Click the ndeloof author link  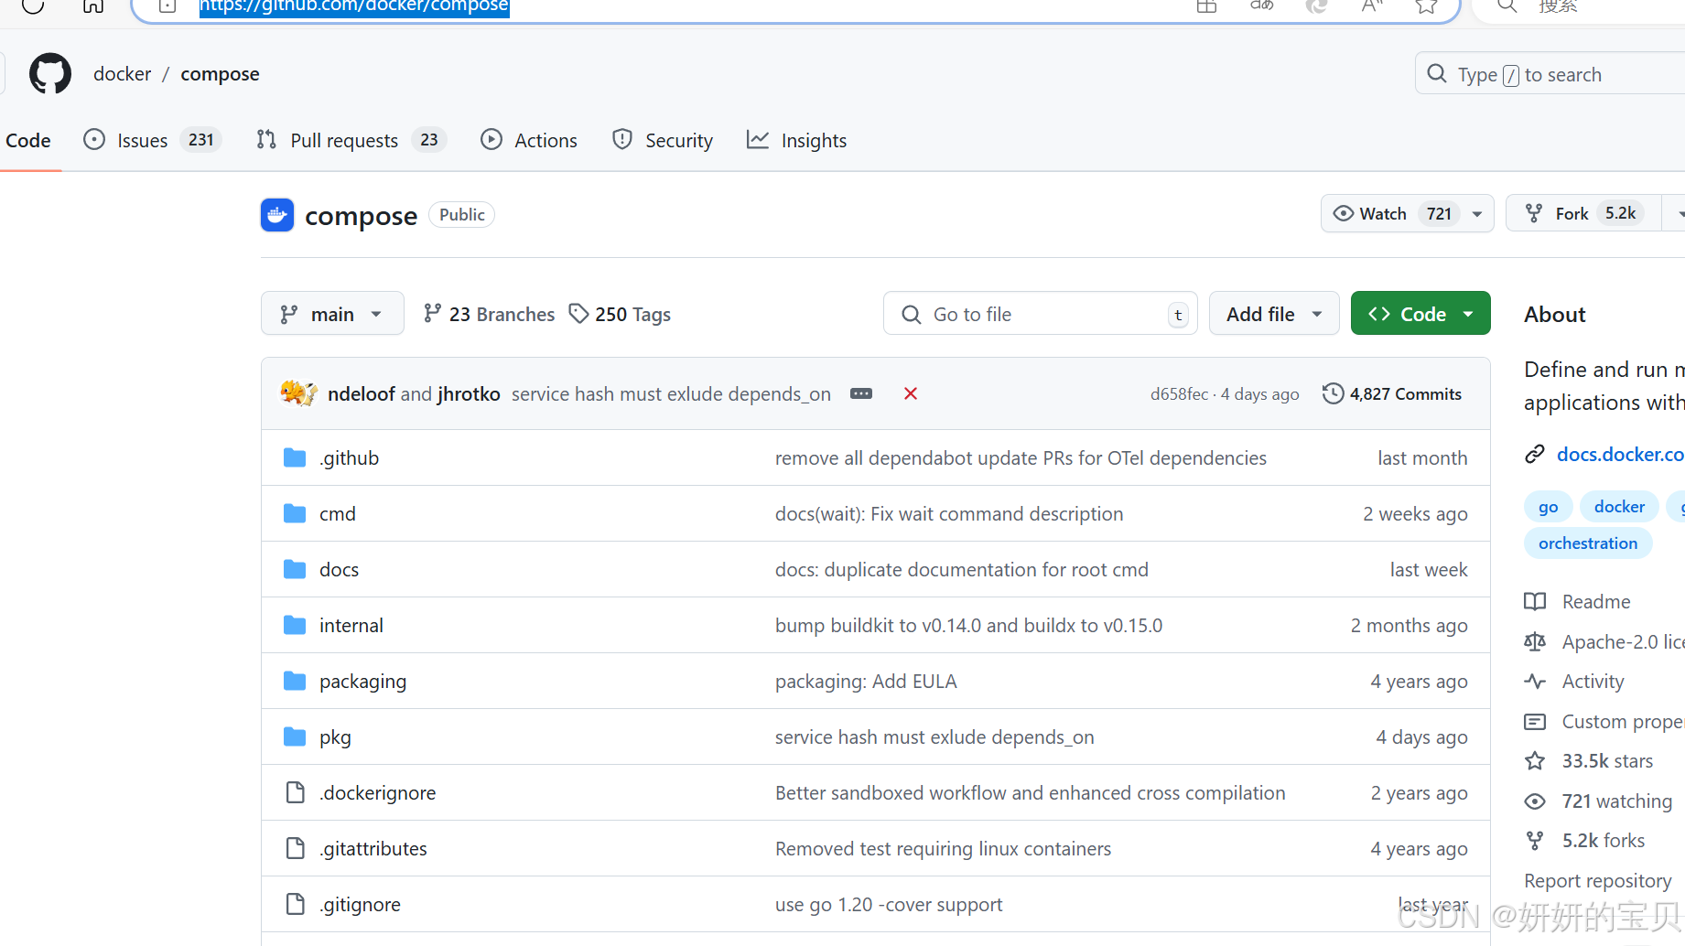click(362, 393)
